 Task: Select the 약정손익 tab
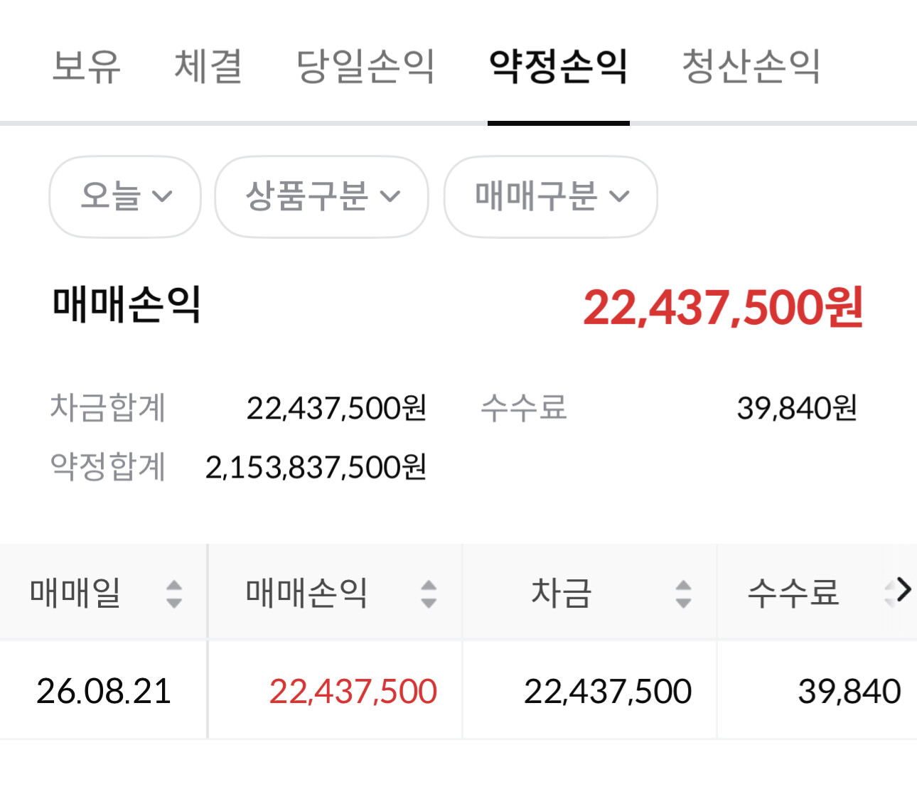[559, 67]
